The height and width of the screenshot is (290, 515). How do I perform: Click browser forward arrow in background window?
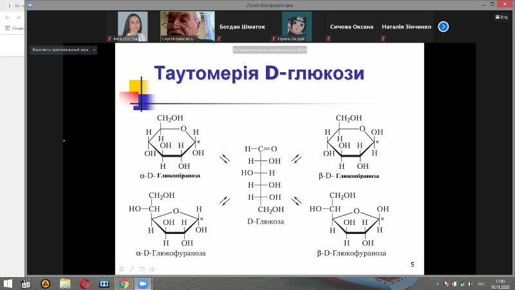click(x=18, y=17)
